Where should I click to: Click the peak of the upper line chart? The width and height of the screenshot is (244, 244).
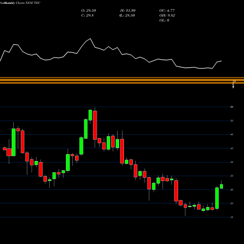(90, 39)
